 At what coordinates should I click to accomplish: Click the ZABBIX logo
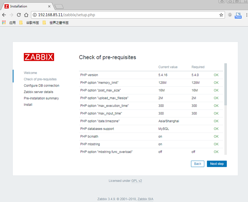39,57
